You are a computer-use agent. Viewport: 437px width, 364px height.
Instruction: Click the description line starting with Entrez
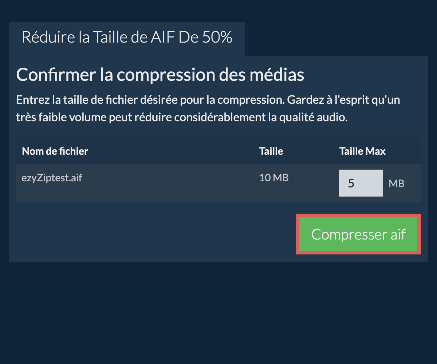coord(208,100)
